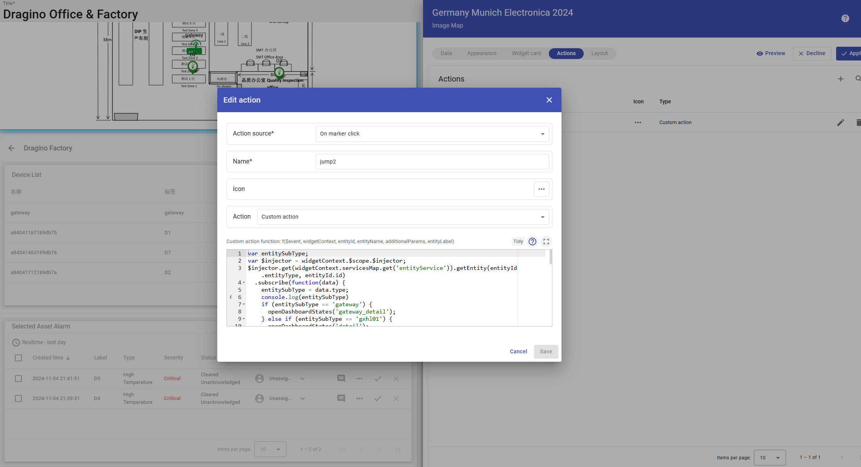This screenshot has width=861, height=467.
Task: Click the add action plus icon
Action: 840,79
